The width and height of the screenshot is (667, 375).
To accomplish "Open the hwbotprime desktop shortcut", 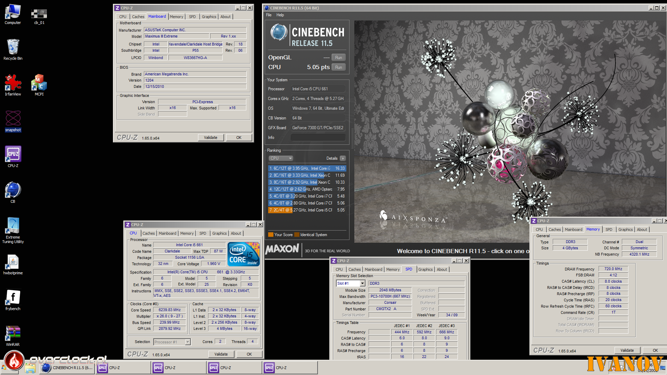I will point(13,265).
